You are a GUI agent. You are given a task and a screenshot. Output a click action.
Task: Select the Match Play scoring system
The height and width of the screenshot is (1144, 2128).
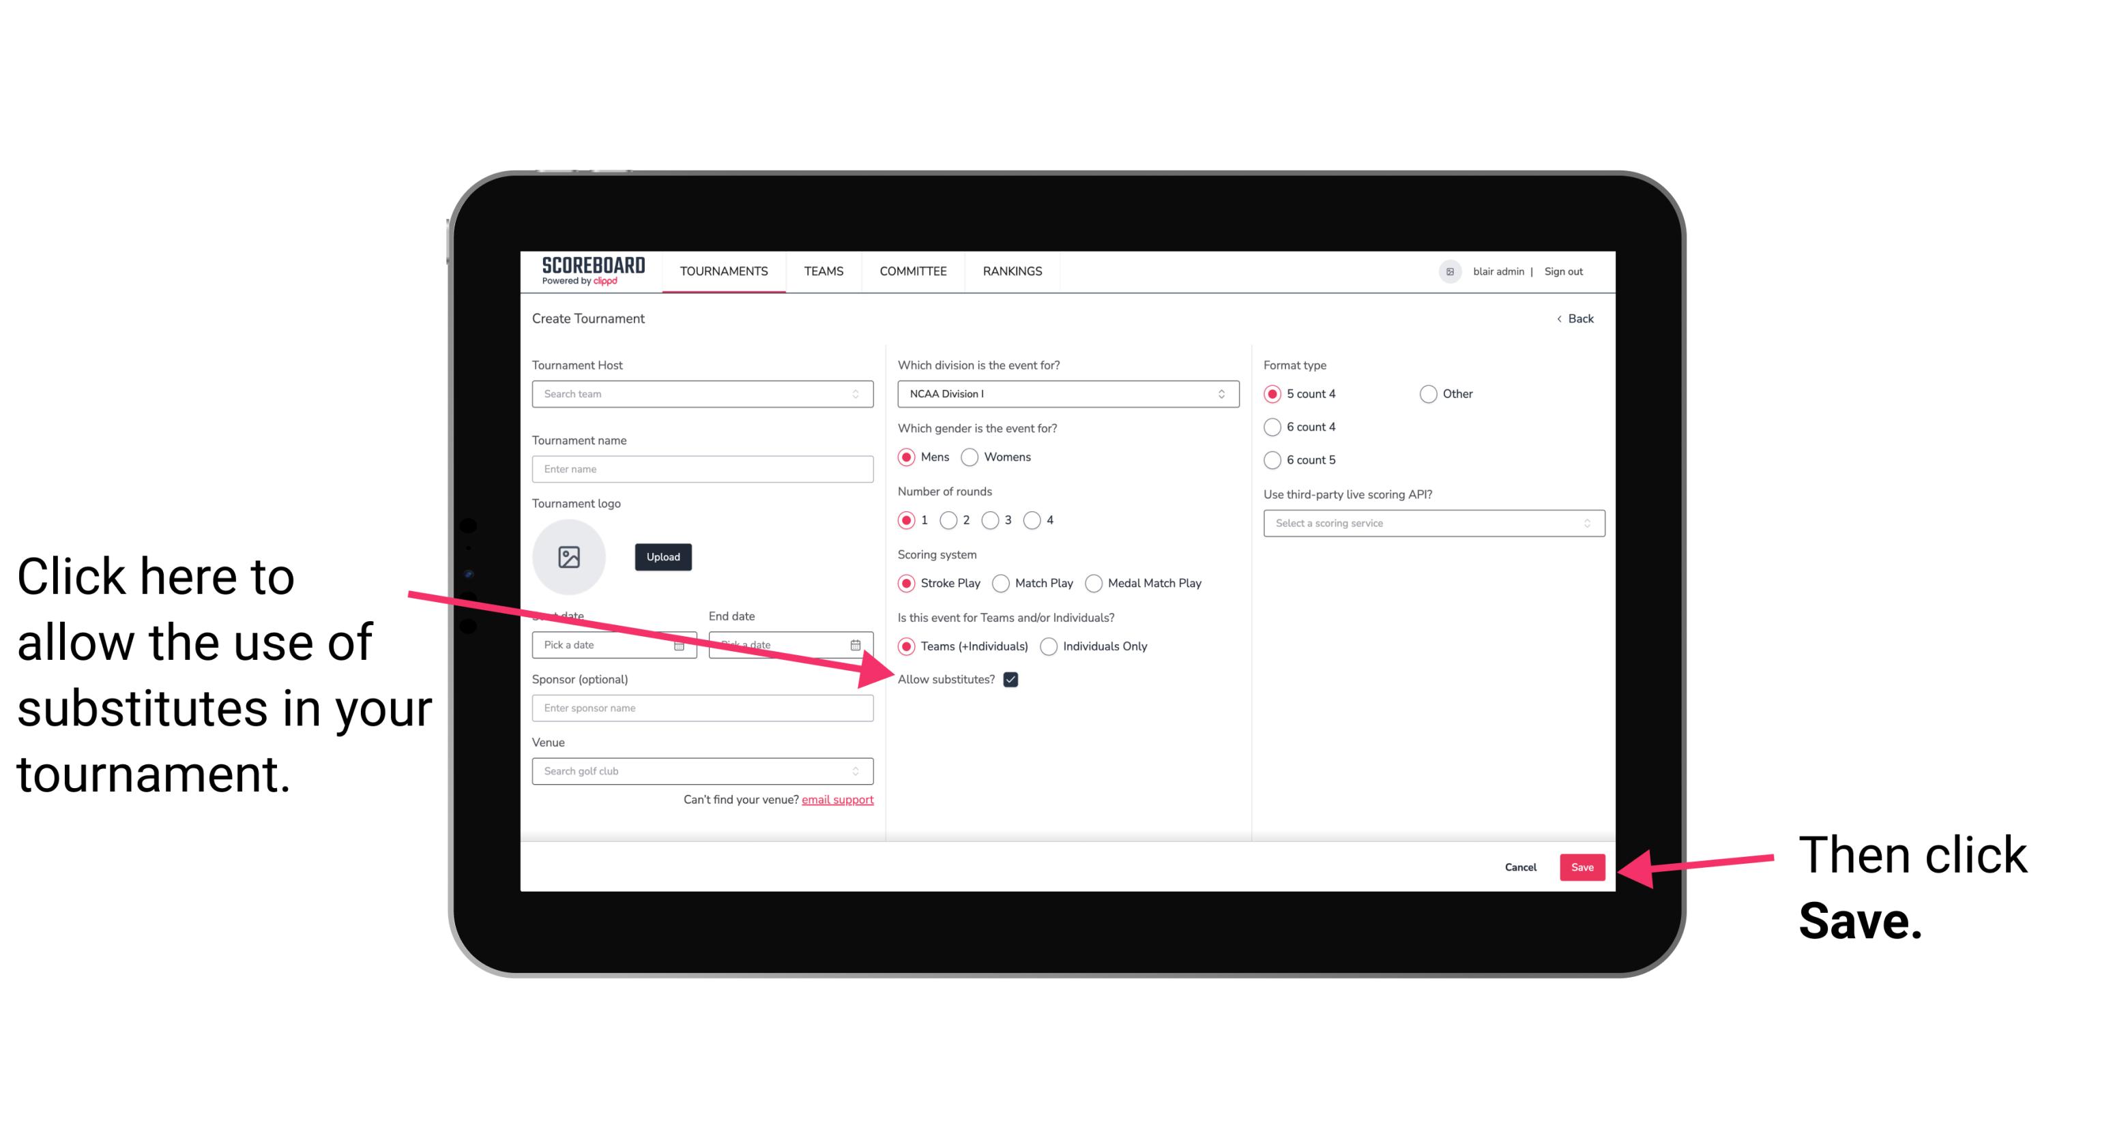pyautogui.click(x=1002, y=584)
